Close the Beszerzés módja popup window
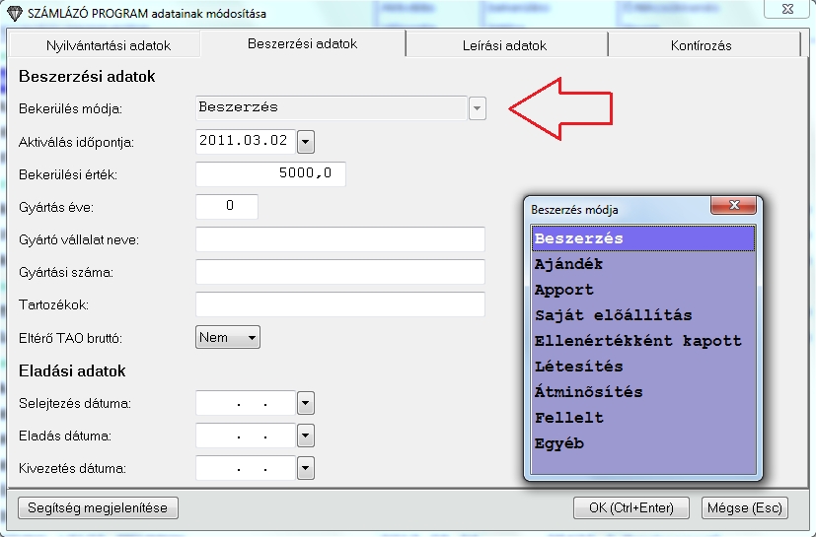Screen dimensions: 816x537 click(x=735, y=208)
